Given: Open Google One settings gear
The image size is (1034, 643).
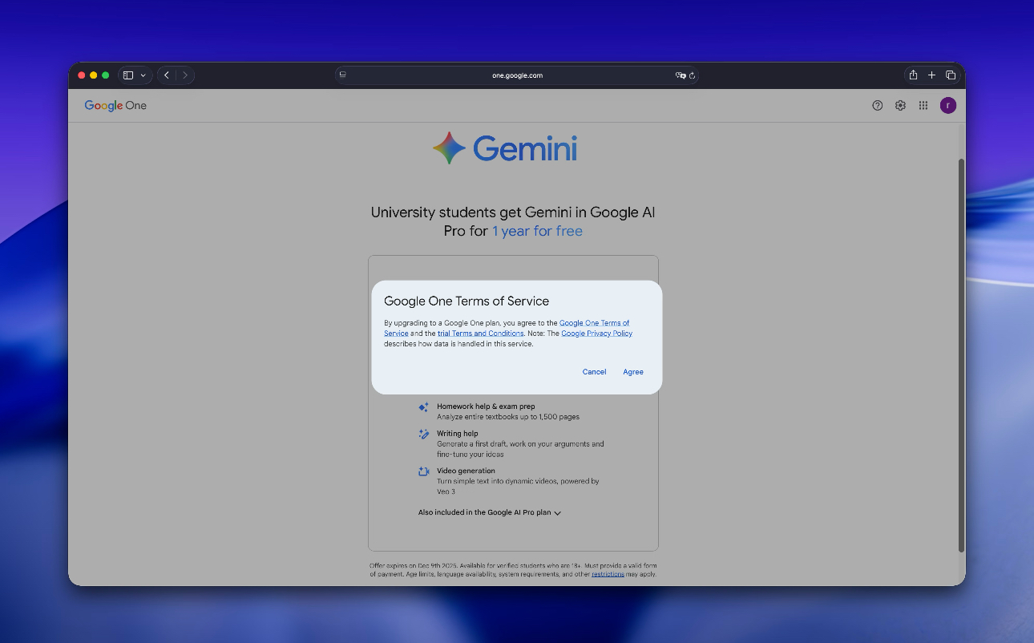Looking at the screenshot, I should (x=900, y=106).
